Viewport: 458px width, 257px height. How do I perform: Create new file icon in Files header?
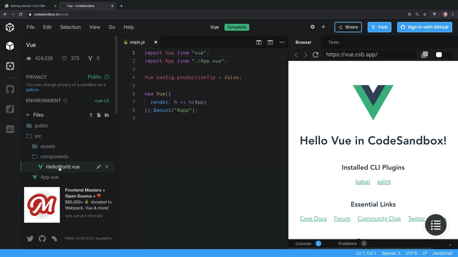pyautogui.click(x=99, y=115)
